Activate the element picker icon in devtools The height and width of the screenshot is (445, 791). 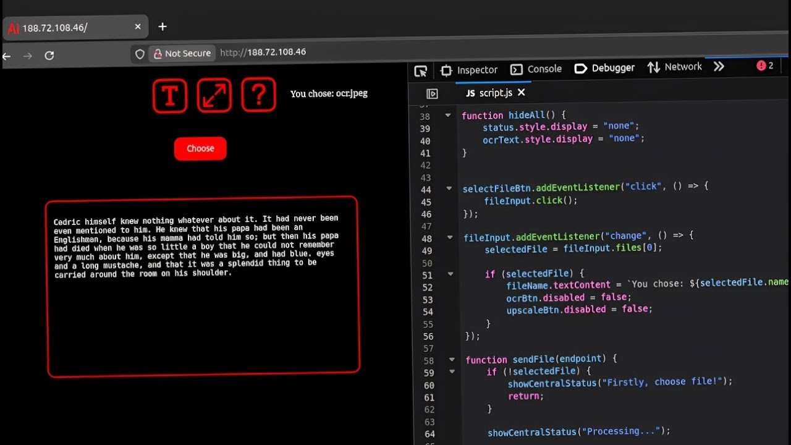[x=421, y=71]
